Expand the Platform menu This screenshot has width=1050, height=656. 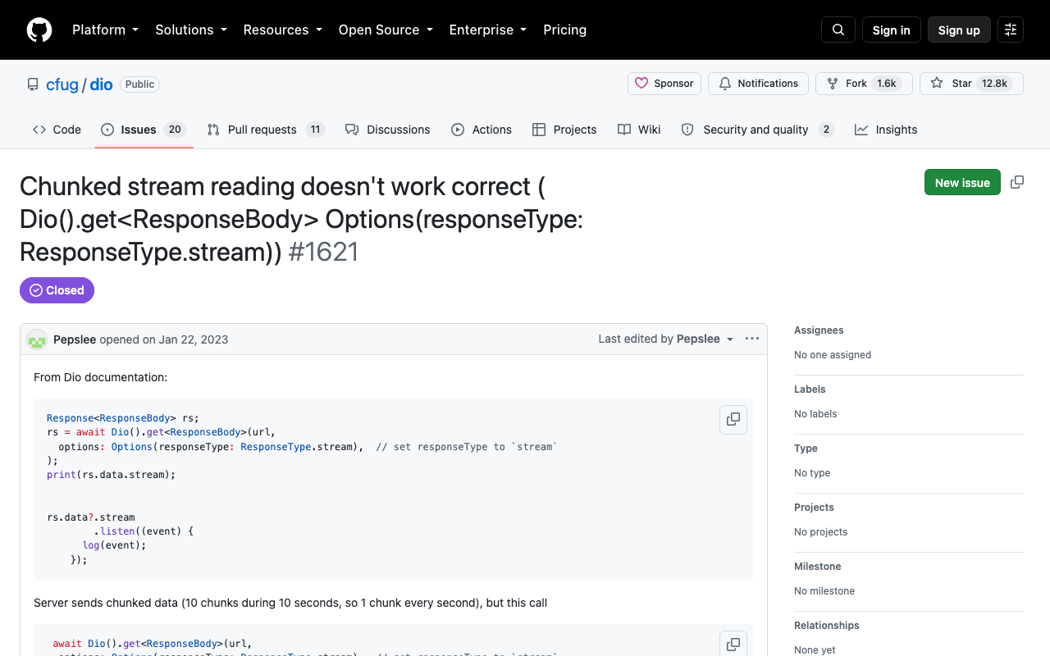click(105, 30)
